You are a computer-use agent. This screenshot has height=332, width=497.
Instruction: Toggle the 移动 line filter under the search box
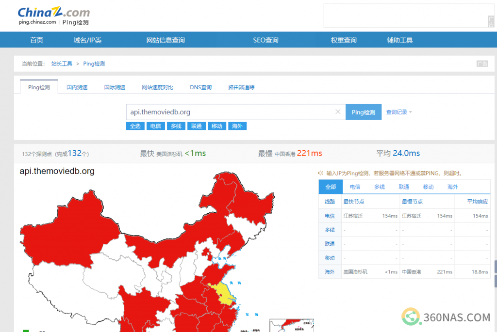coord(217,126)
